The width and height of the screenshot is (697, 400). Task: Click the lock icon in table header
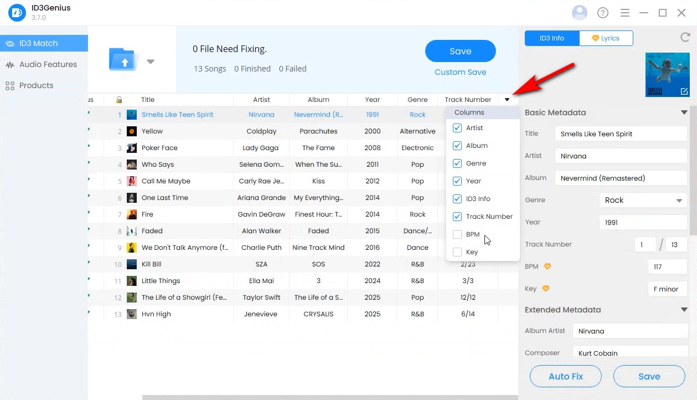pos(119,100)
